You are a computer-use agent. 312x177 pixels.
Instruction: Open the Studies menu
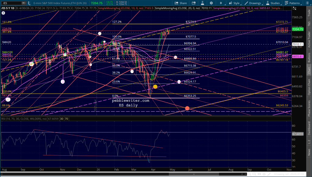point(273,3)
